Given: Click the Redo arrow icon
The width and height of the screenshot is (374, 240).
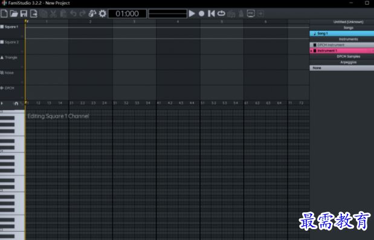Looking at the screenshot, I should 83,13.
